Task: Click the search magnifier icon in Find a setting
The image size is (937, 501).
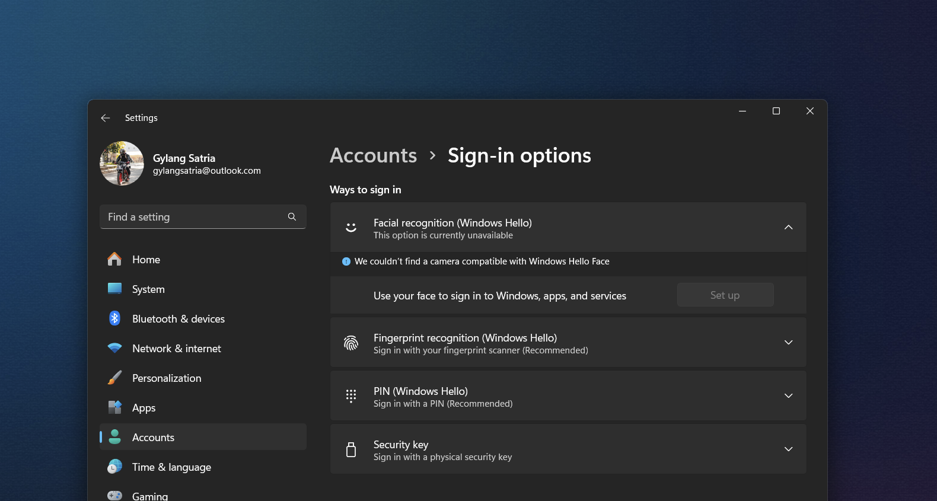Action: [x=292, y=217]
